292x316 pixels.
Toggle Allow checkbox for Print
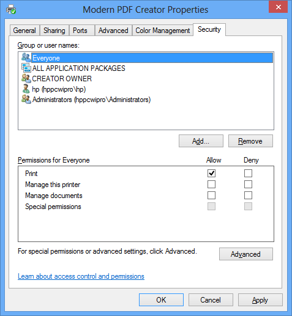(x=211, y=174)
